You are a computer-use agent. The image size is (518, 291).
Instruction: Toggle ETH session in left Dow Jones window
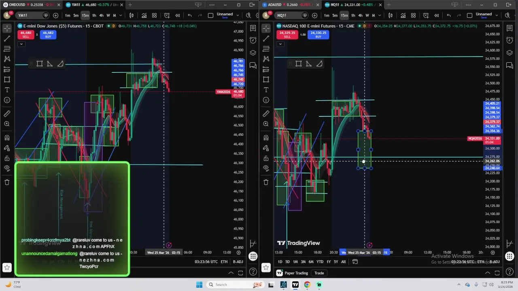tap(224, 262)
